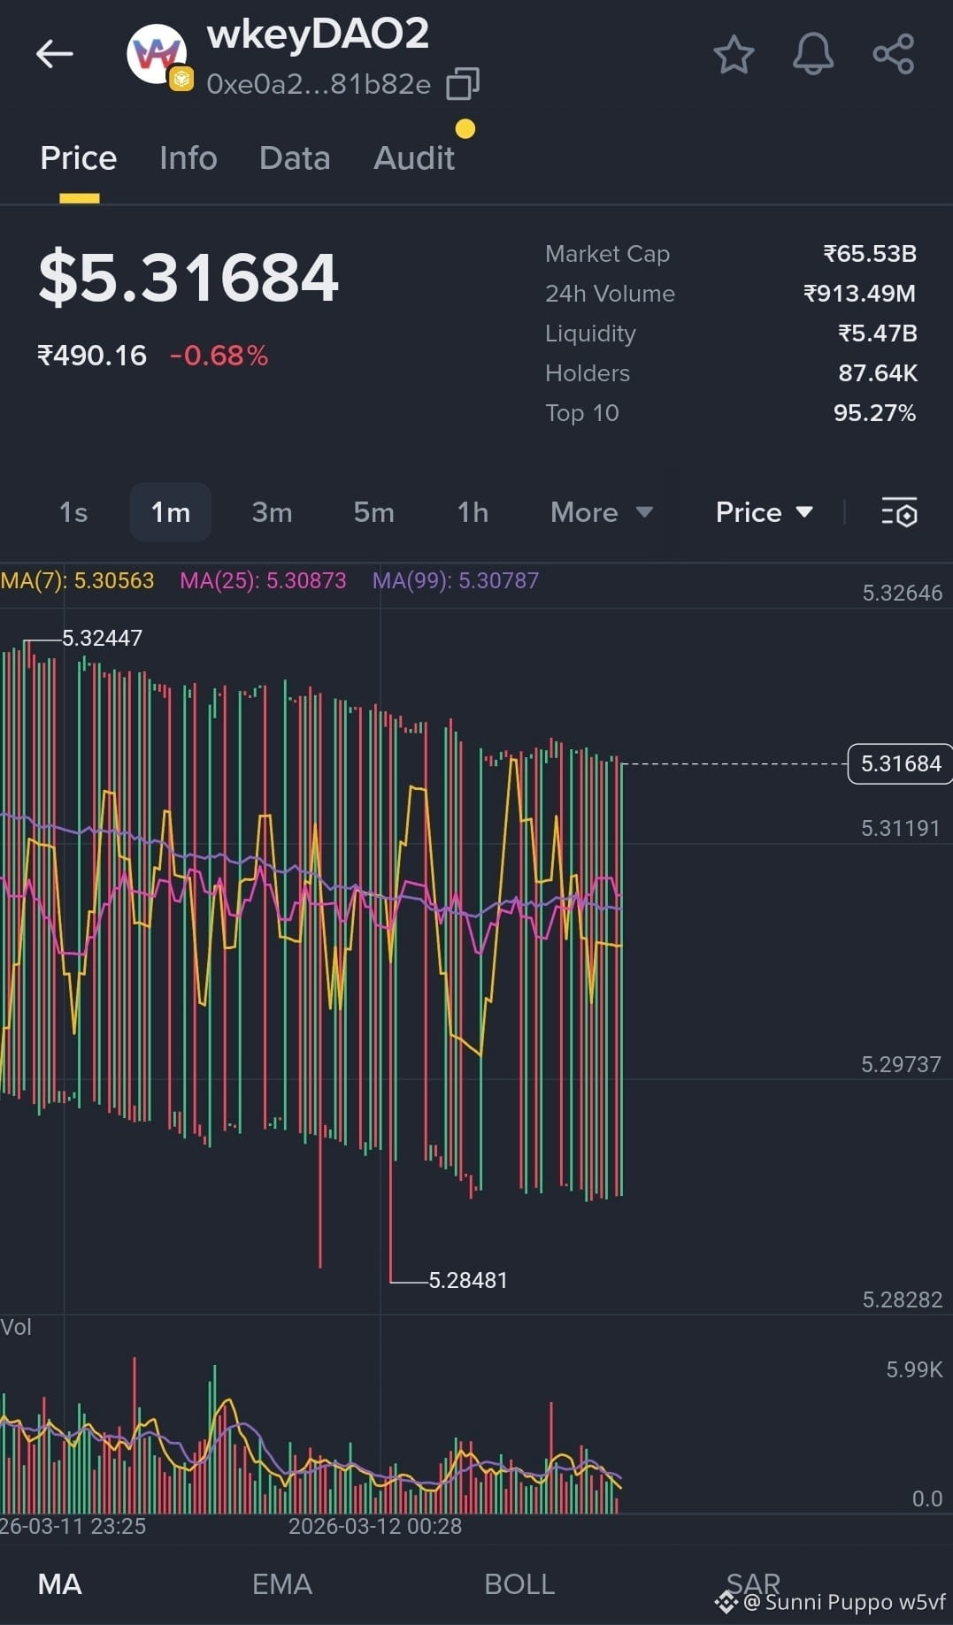Tap the 26-03-11 23:25 time label
This screenshot has height=1625, width=953.
(x=73, y=1526)
